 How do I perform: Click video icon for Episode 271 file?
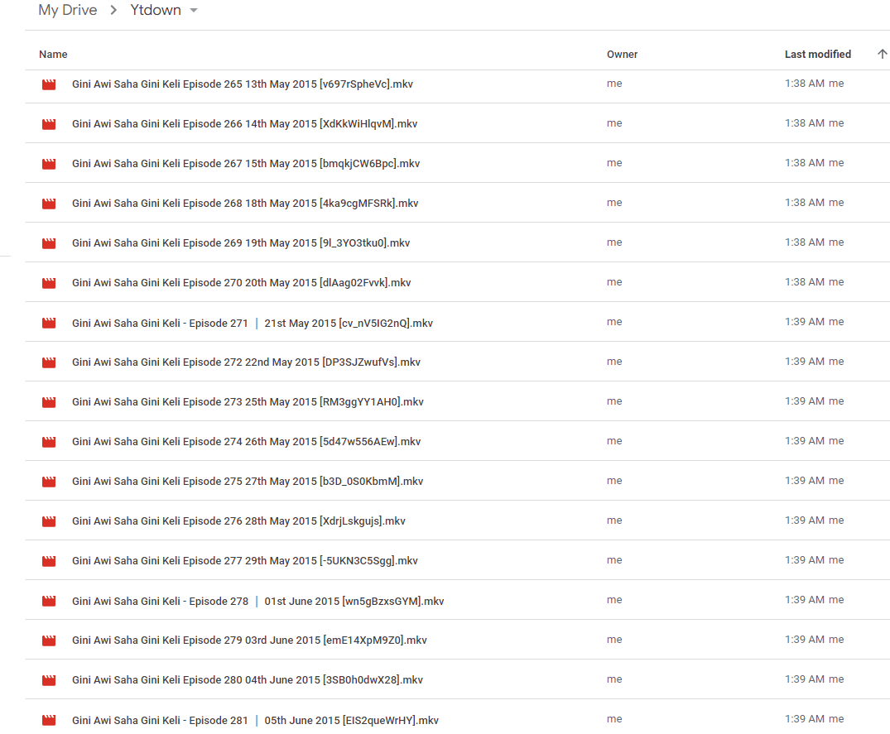50,323
